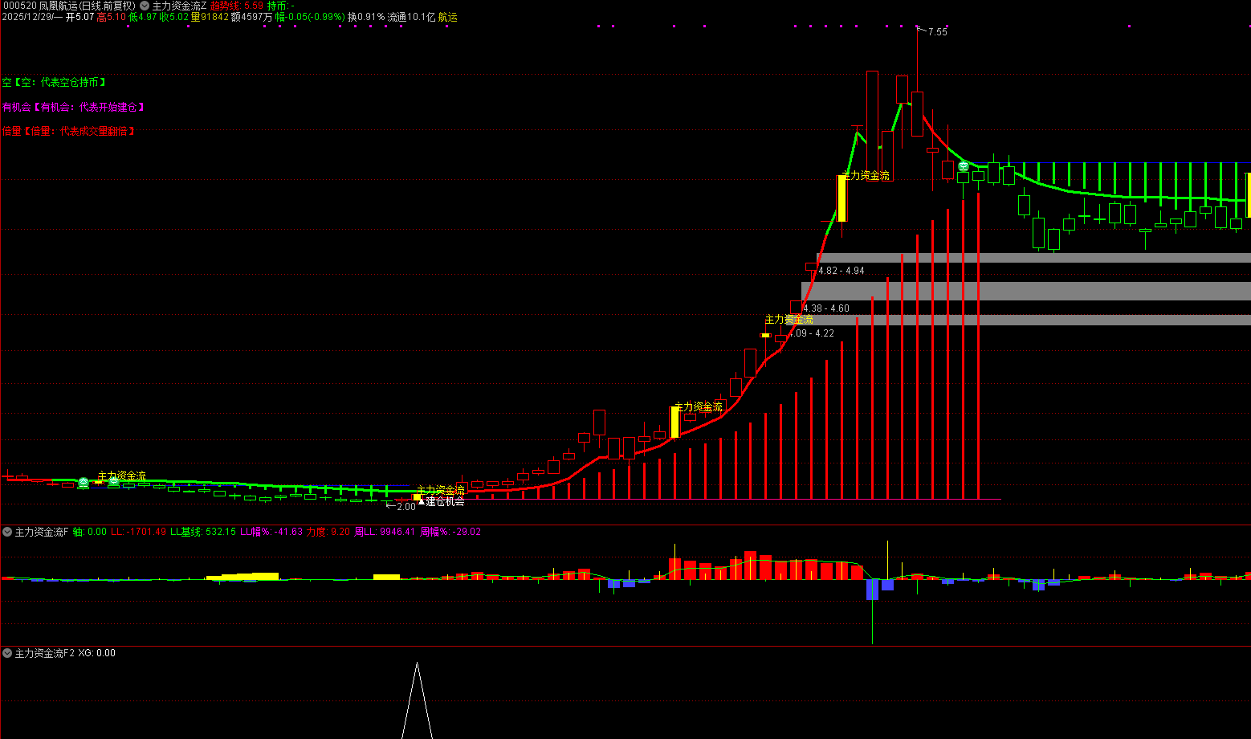
Task: Click the 主力资金流 label near the 7.55 peak
Action: click(866, 176)
